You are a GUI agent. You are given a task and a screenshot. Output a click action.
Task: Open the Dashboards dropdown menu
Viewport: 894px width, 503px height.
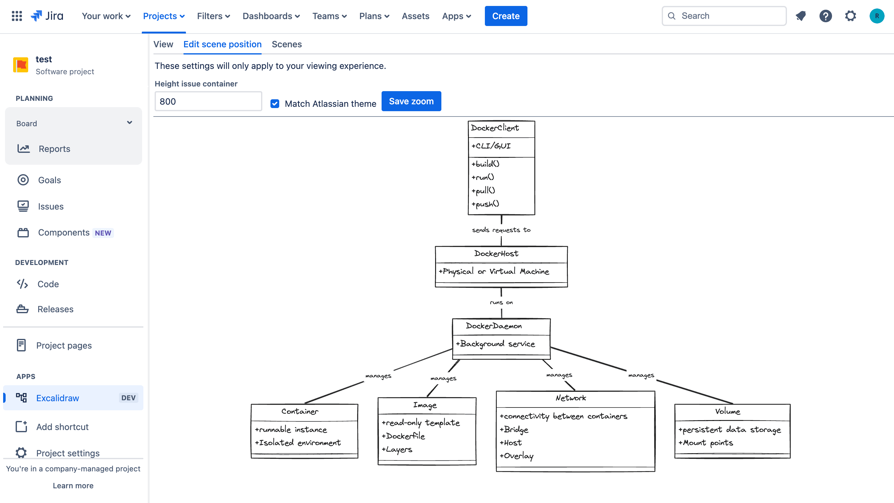[x=271, y=16]
